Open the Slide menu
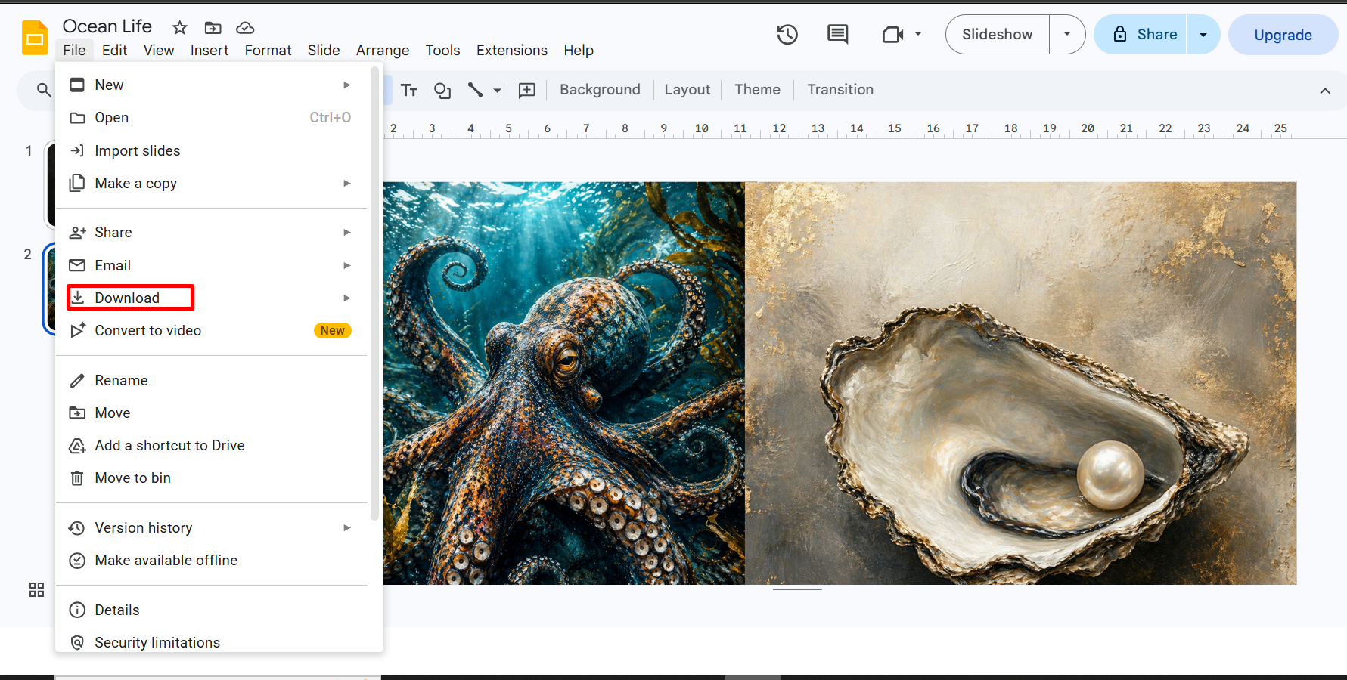The width and height of the screenshot is (1347, 680). (324, 50)
